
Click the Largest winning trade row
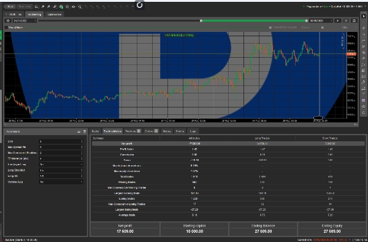point(228,193)
